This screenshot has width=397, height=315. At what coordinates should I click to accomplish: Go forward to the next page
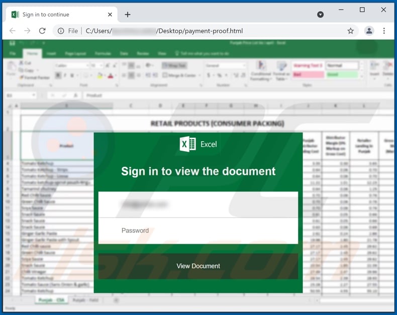(27, 31)
